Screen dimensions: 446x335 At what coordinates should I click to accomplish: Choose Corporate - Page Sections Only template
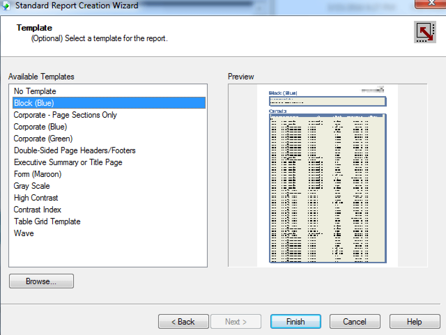pos(65,115)
